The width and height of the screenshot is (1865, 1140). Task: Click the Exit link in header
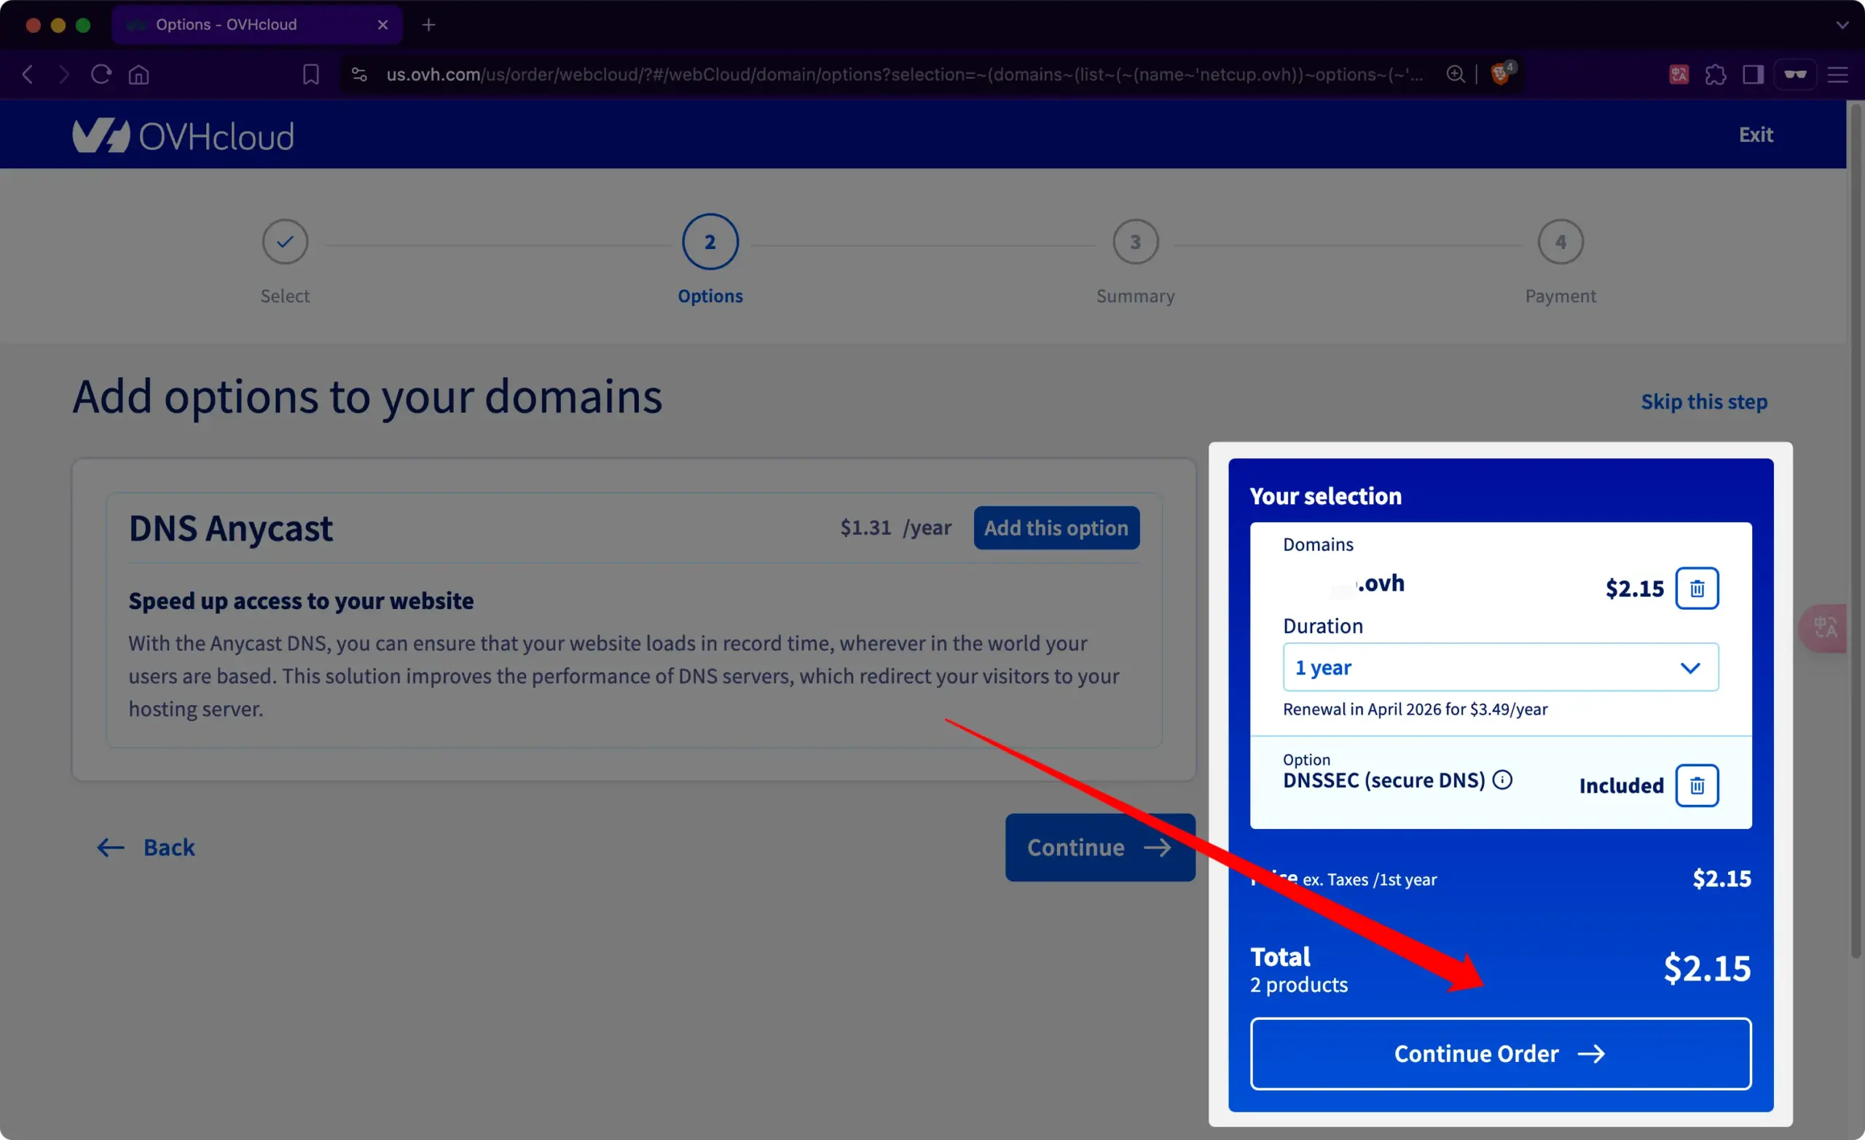(1756, 135)
